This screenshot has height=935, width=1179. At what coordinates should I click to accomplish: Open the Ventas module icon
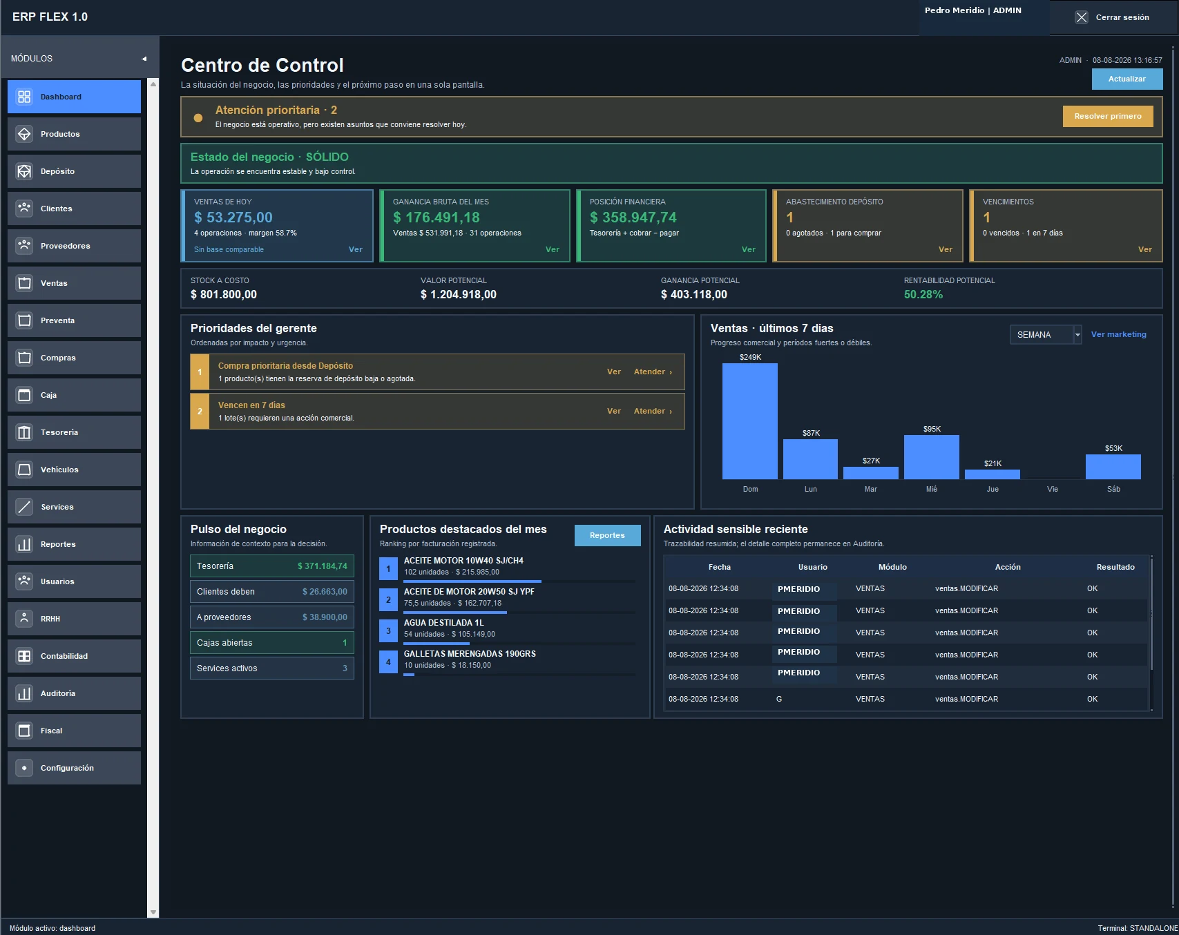[24, 283]
